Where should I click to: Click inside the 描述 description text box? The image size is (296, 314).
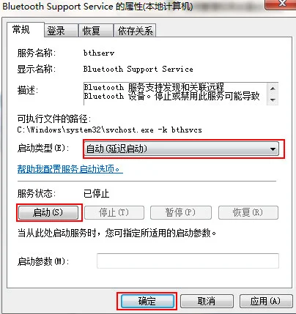coord(175,94)
